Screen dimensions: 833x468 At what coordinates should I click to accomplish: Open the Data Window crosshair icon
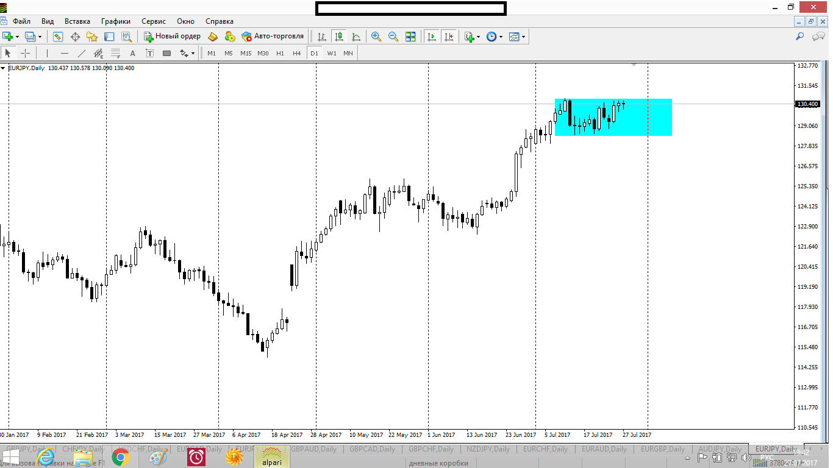tap(76, 37)
